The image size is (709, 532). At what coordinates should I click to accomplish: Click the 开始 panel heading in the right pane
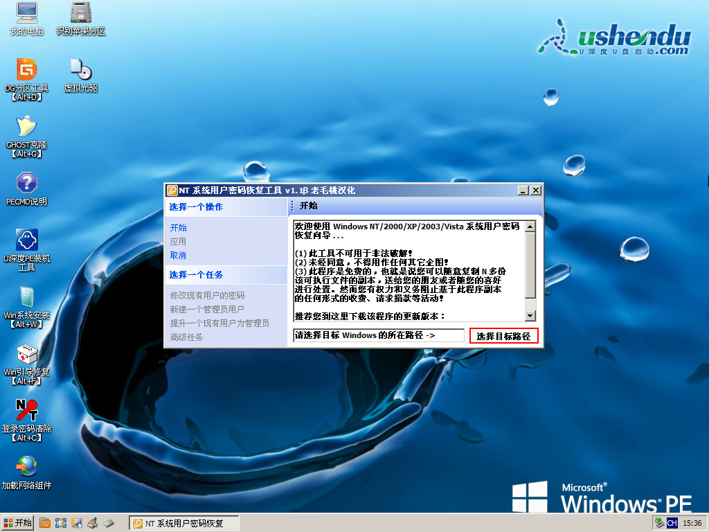click(x=308, y=206)
